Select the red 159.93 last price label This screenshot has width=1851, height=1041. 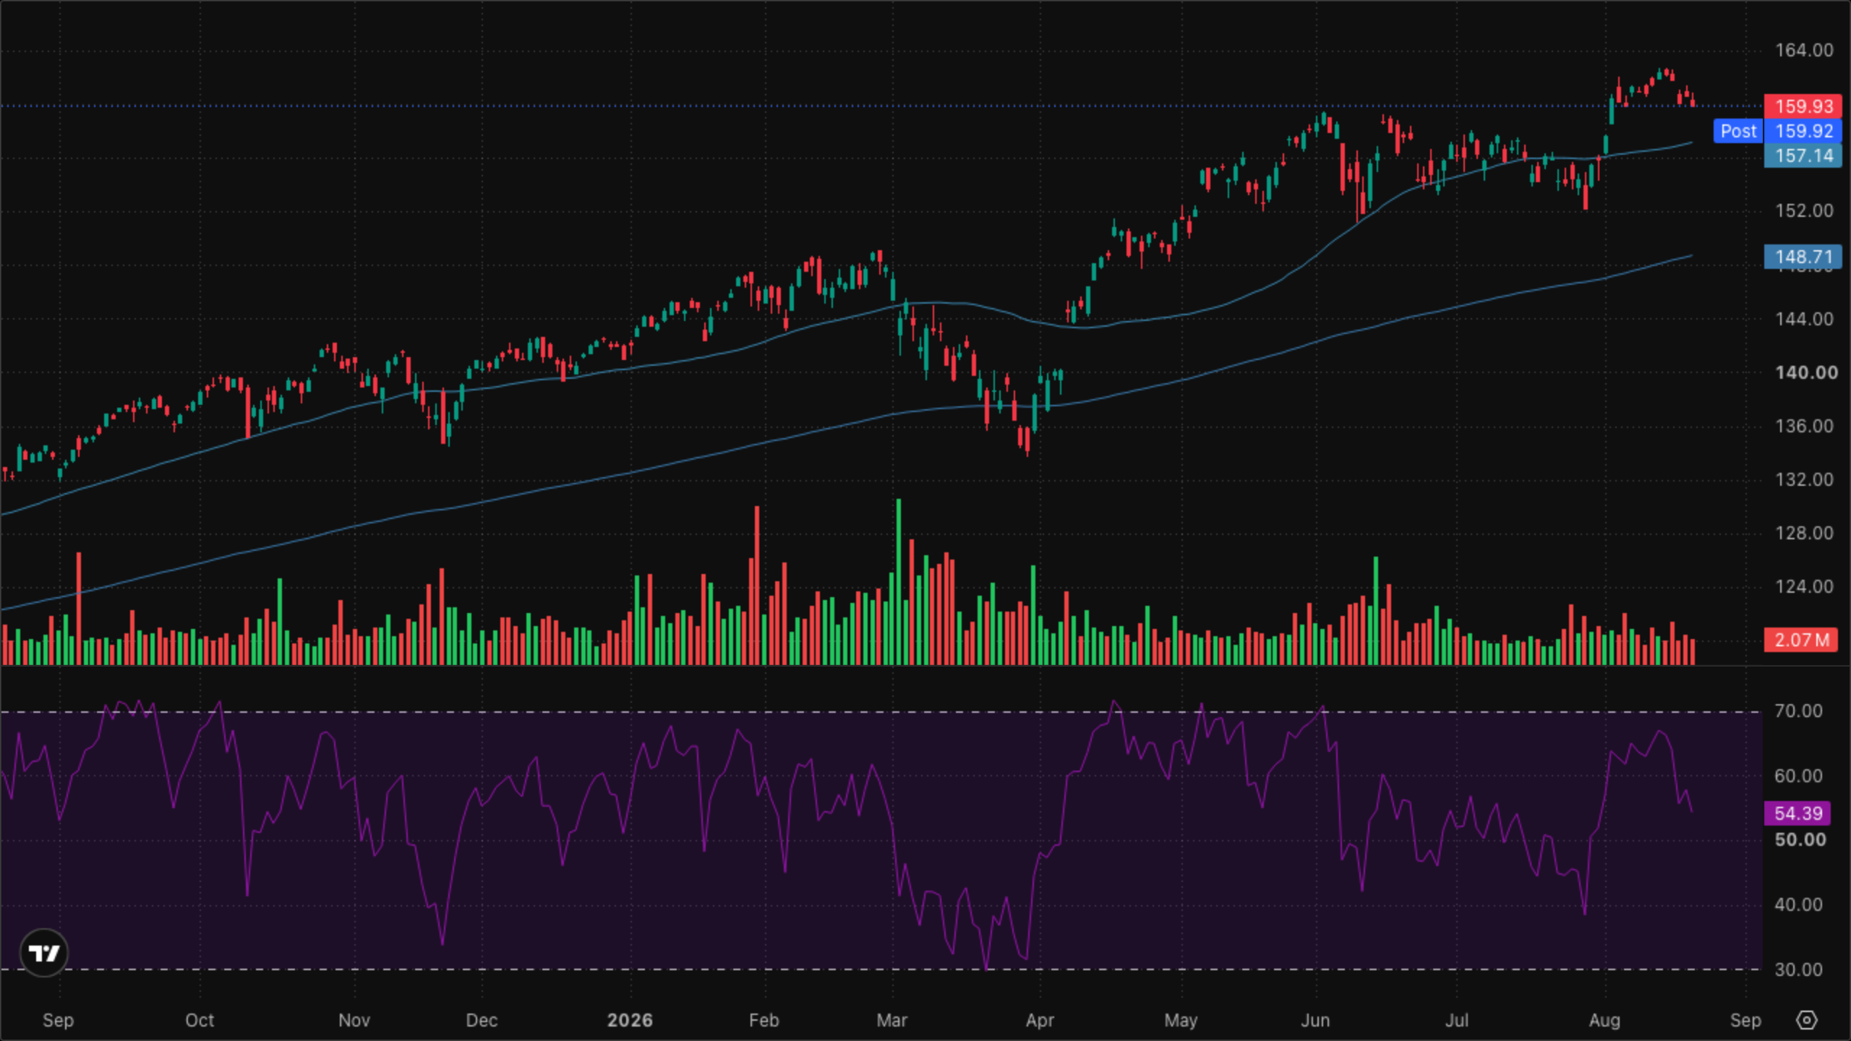click(1803, 106)
